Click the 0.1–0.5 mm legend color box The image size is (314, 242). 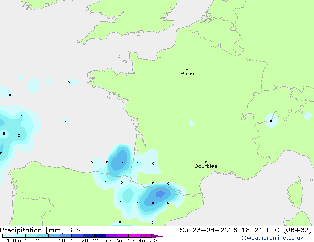(x=8, y=236)
